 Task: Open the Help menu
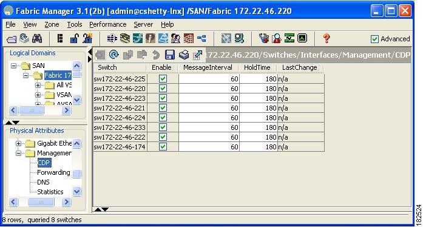[168, 24]
